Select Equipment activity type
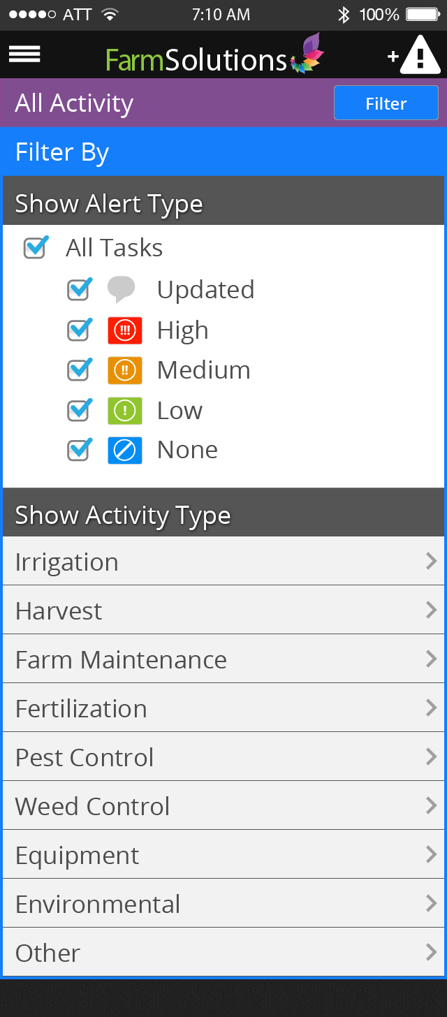This screenshot has width=447, height=1017. coord(223,855)
